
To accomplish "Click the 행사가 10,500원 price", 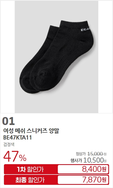I will click(89, 160).
